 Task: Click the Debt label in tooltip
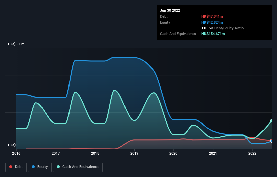(164, 16)
